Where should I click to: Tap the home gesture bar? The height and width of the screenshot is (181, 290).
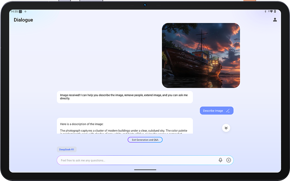pos(145,170)
